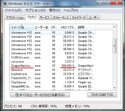Click the プロセス: 98 status entry
The width and height of the screenshot is (125, 111).
click(13, 106)
